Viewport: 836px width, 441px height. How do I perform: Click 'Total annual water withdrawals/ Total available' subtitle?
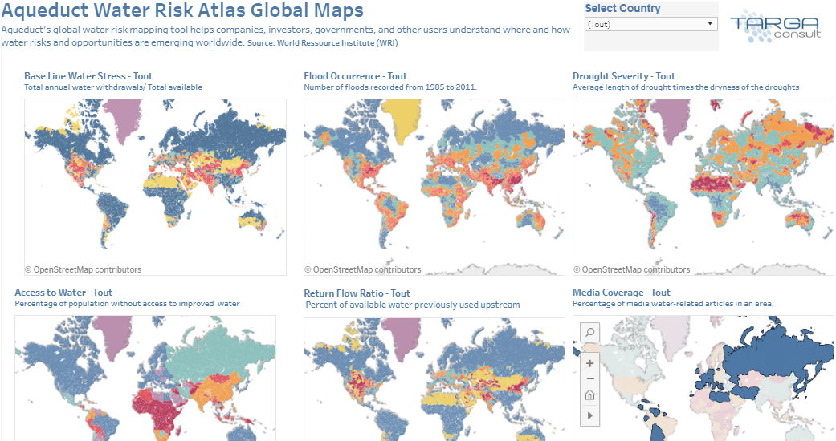pos(113,87)
